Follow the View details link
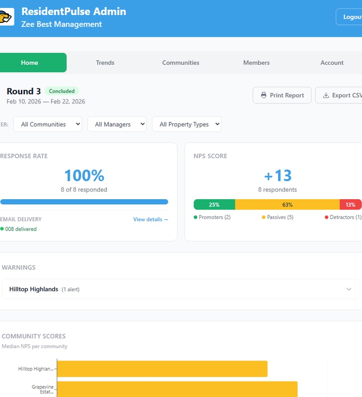Screen dimensions: 362x397 [x=151, y=219]
